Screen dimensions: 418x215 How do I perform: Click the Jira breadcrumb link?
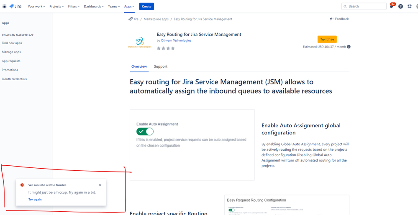tap(136, 19)
